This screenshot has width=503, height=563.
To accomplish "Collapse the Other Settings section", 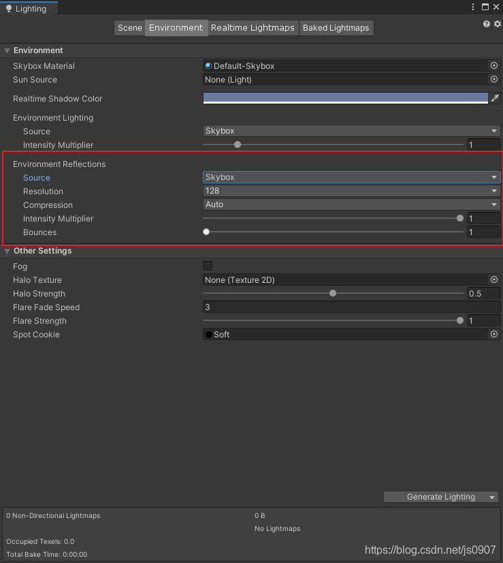I will 7,251.
